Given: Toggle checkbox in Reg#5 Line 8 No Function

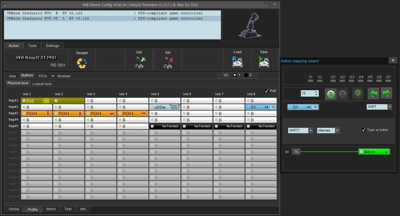Looking at the screenshot, I should [x=248, y=126].
